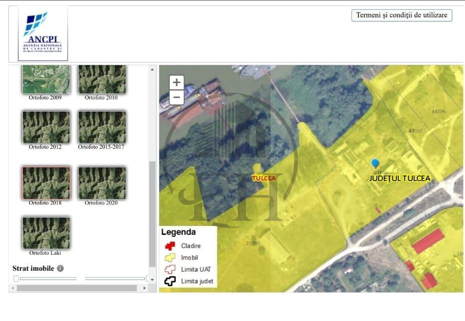Viewport: 465px width, 321px height.
Task: Switch to Ortofoto 2020 imagery
Action: (x=102, y=183)
